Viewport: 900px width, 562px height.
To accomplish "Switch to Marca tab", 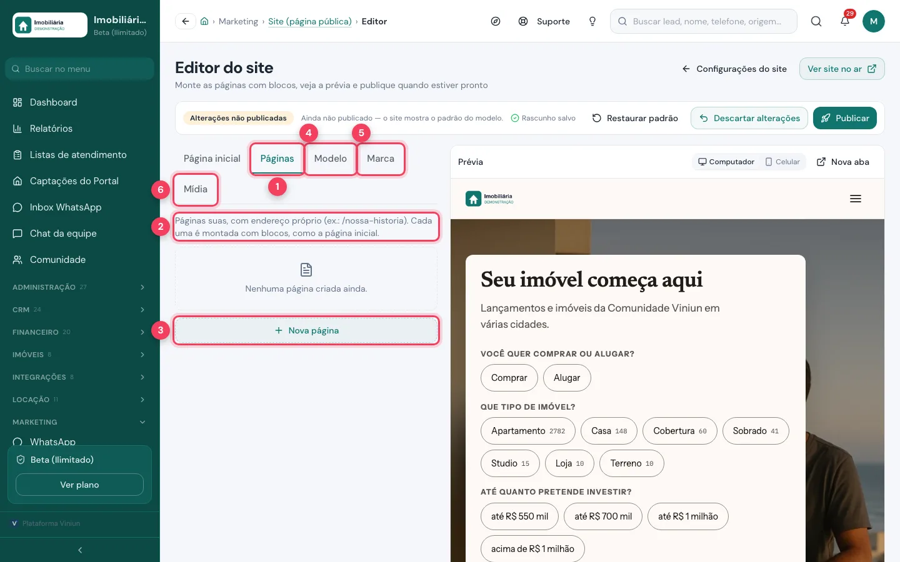I will 381,159.
